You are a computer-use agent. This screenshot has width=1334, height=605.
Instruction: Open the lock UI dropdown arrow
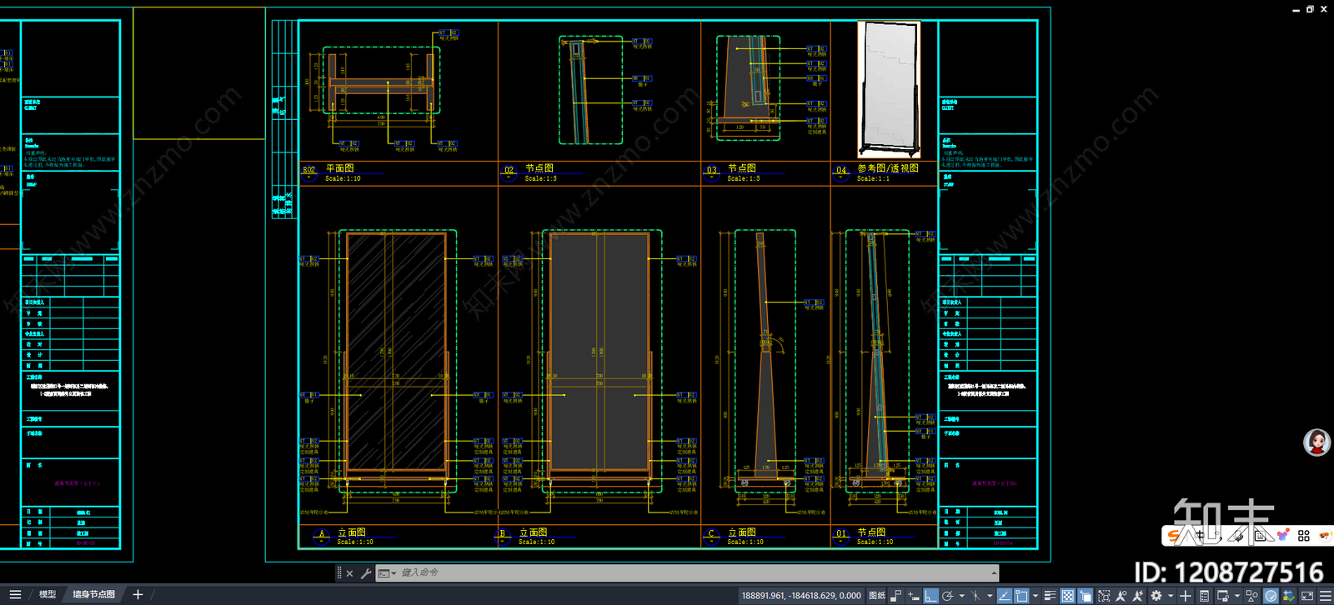coord(1236,597)
